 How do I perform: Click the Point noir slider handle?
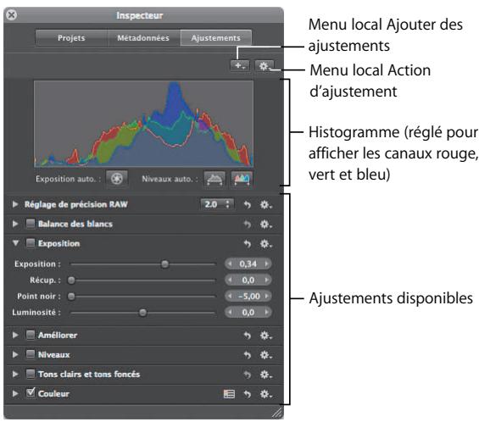pos(71,297)
